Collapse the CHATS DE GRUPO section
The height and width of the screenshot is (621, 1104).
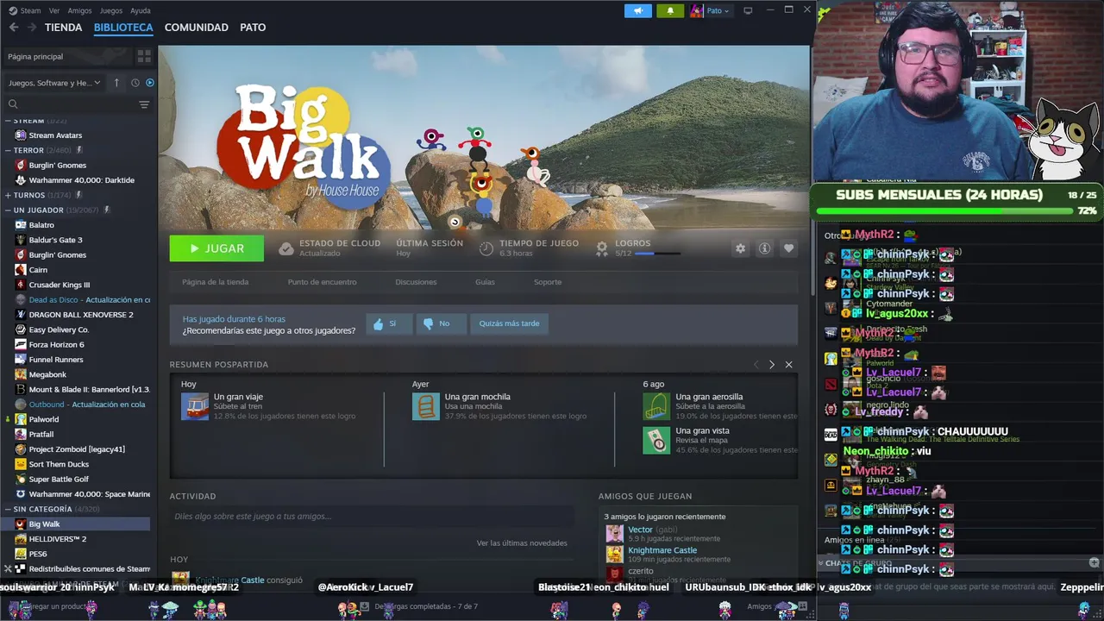coord(821,563)
